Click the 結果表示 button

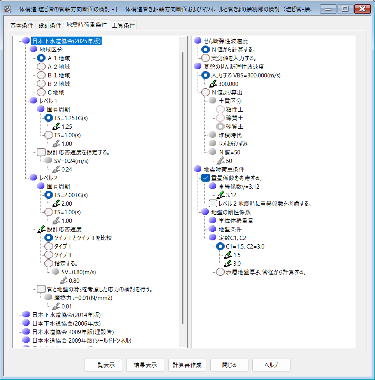tap(145, 365)
